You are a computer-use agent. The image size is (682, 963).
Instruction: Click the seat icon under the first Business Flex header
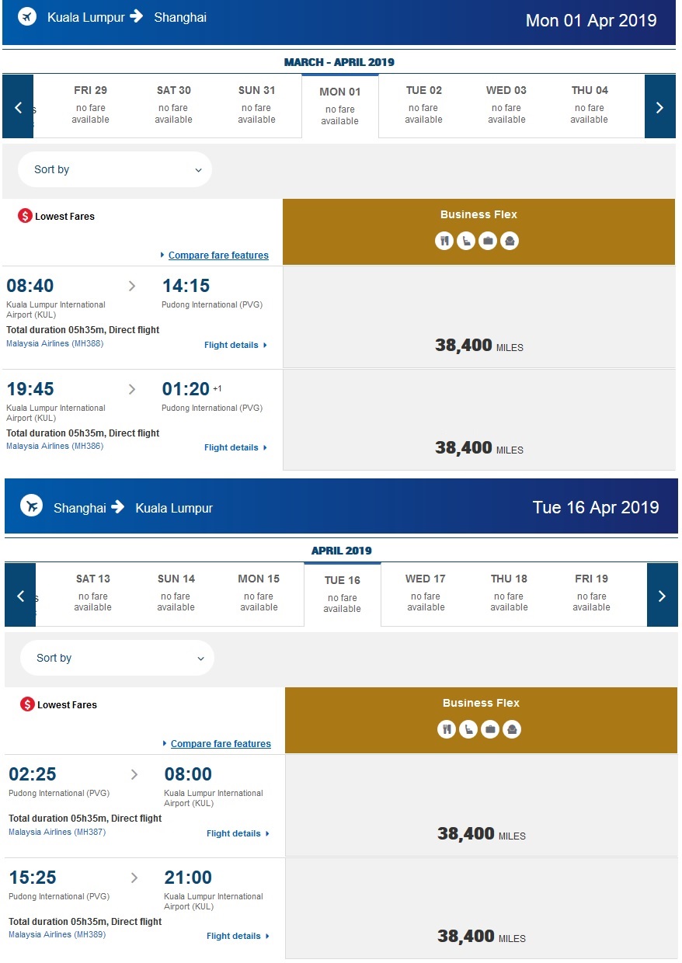(x=466, y=241)
